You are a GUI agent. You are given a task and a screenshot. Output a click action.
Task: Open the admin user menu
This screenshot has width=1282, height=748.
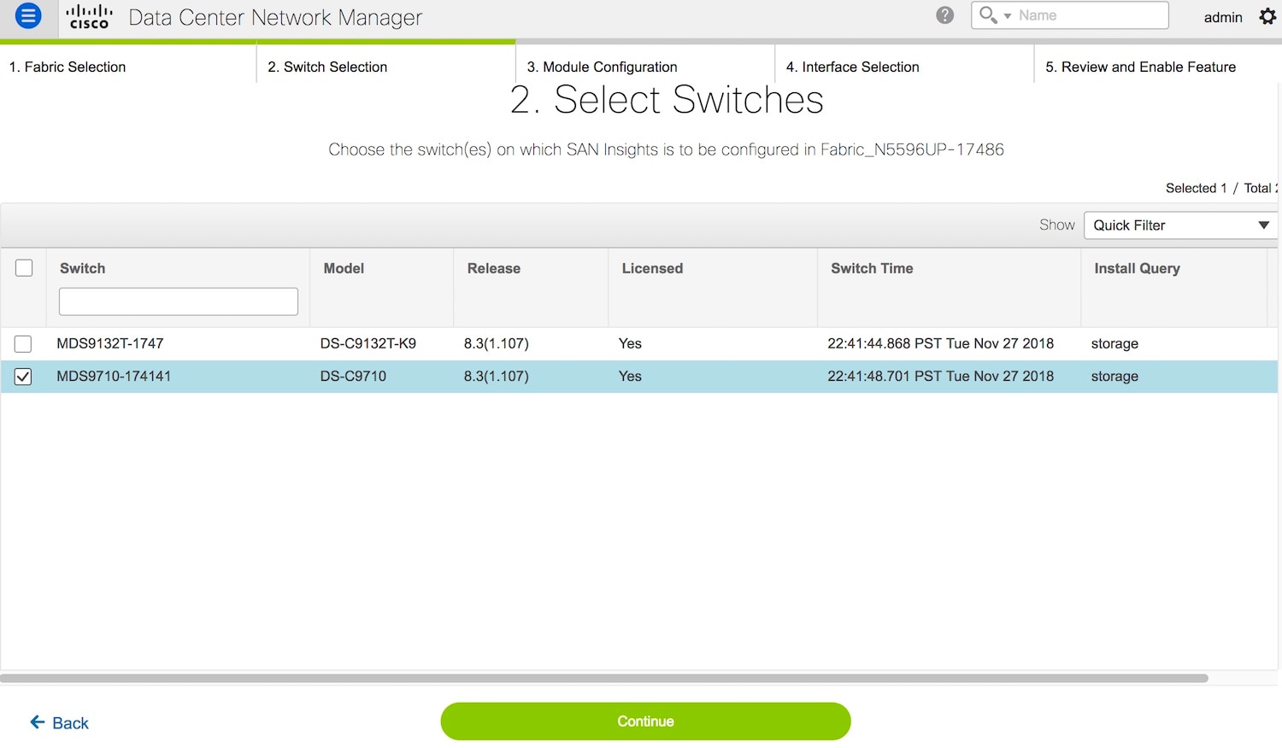pos(1223,17)
